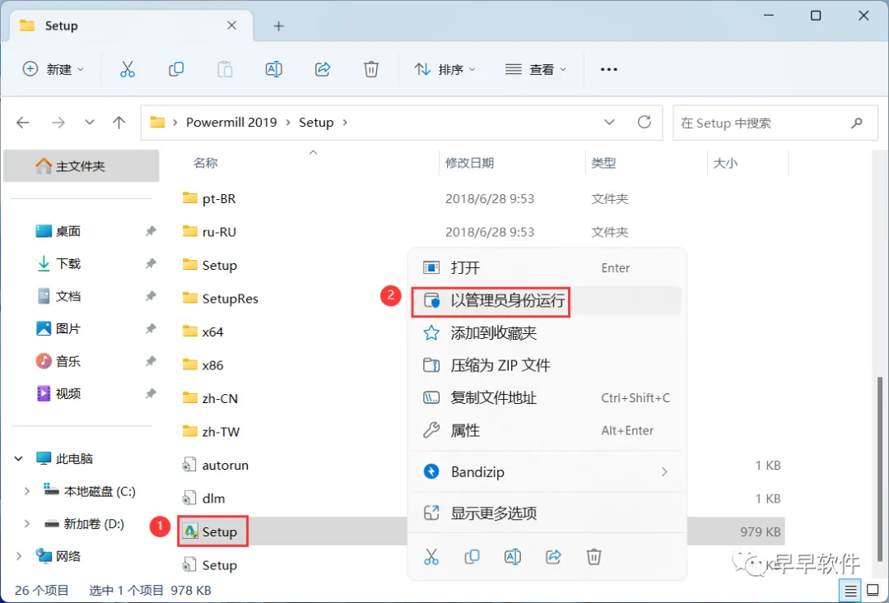
Task: Expand the 网络 tree node
Action: pyautogui.click(x=19, y=557)
